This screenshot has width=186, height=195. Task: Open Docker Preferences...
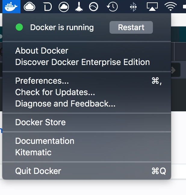(x=87, y=81)
